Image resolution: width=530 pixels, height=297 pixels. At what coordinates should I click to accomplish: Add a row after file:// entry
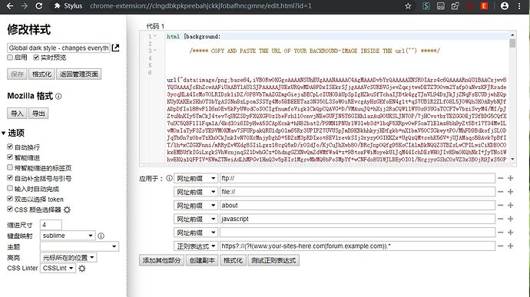(x=510, y=192)
